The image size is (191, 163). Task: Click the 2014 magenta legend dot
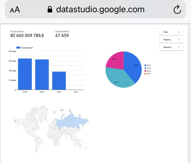click(x=145, y=71)
